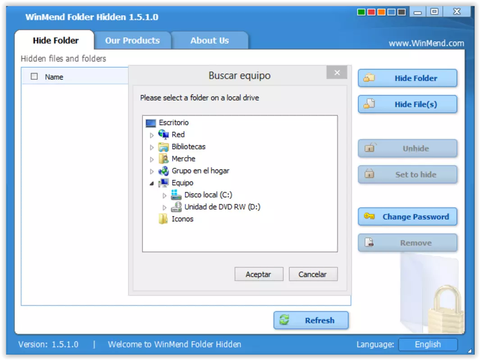Image resolution: width=480 pixels, height=360 pixels.
Task: Select the Equipo tree label
Action: 183,183
